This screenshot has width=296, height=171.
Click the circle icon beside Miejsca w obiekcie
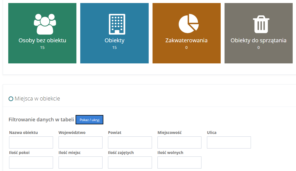11,99
